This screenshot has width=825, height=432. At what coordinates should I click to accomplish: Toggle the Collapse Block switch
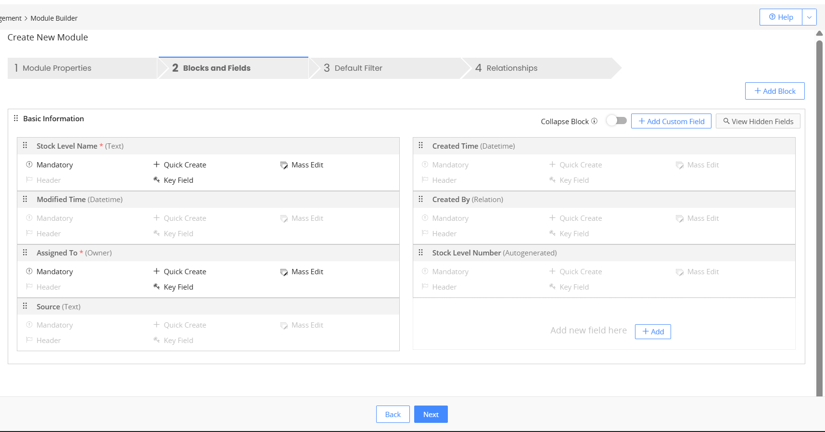click(x=616, y=120)
